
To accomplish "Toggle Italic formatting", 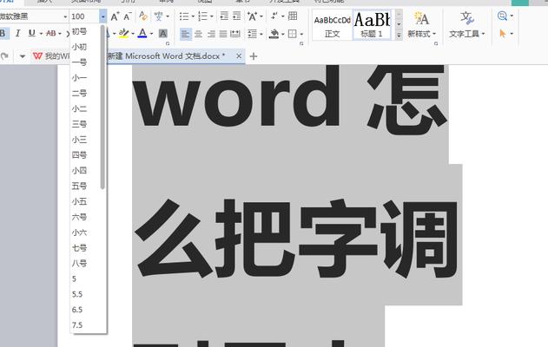I will 17,34.
